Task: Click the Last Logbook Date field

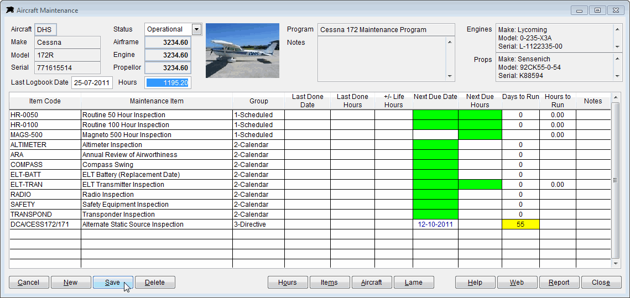Action: [x=92, y=83]
